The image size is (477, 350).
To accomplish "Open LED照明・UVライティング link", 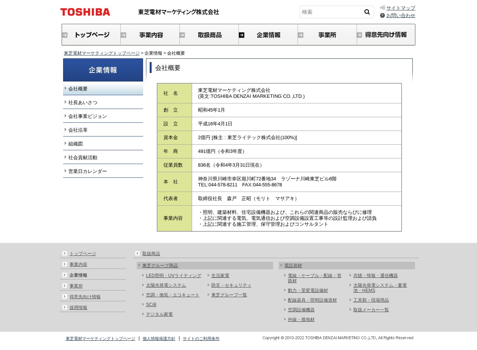I will point(173,276).
